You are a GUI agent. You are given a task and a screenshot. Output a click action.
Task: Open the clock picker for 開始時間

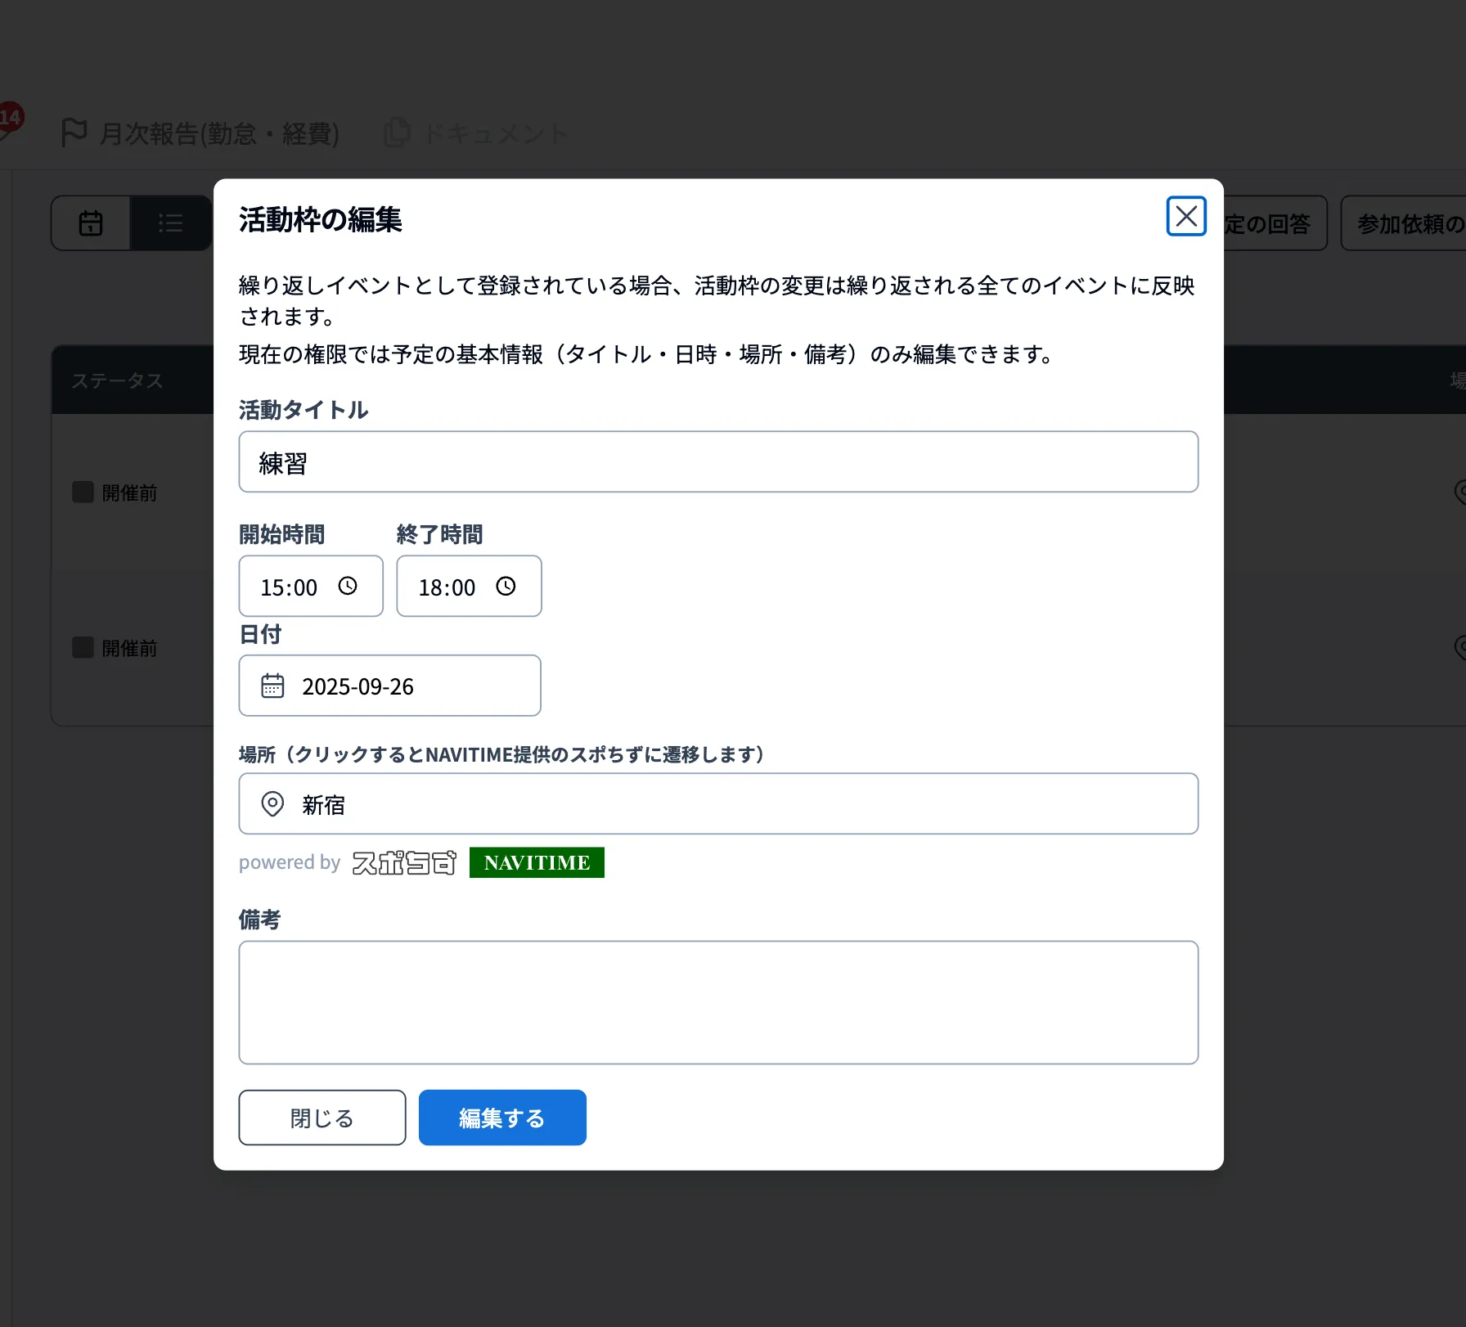pos(349,586)
